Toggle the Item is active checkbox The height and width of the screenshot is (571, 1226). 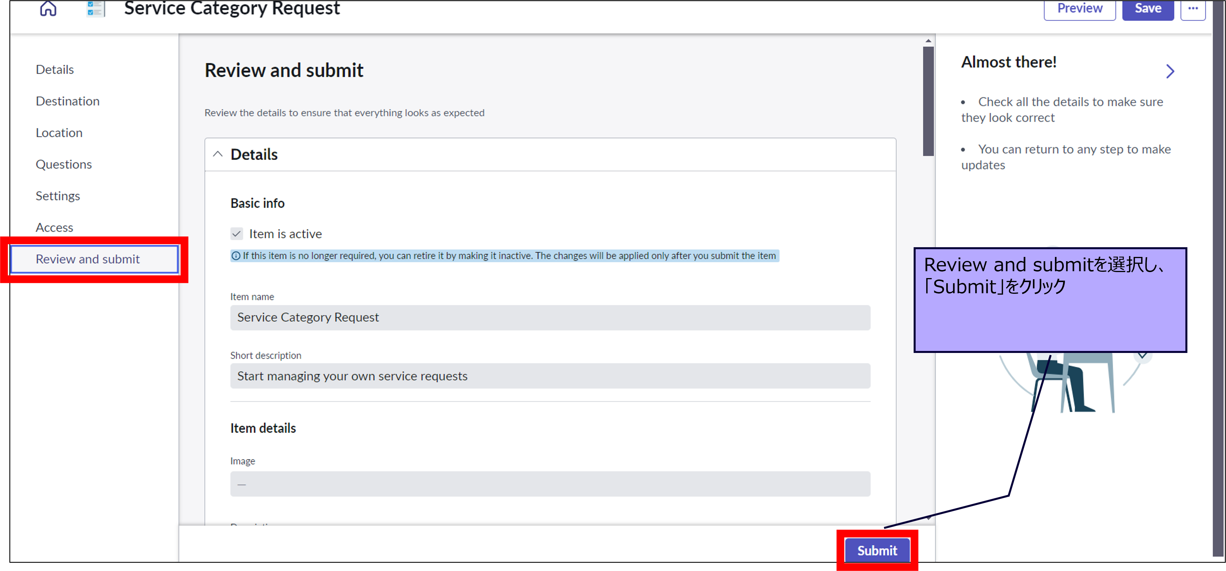237,233
